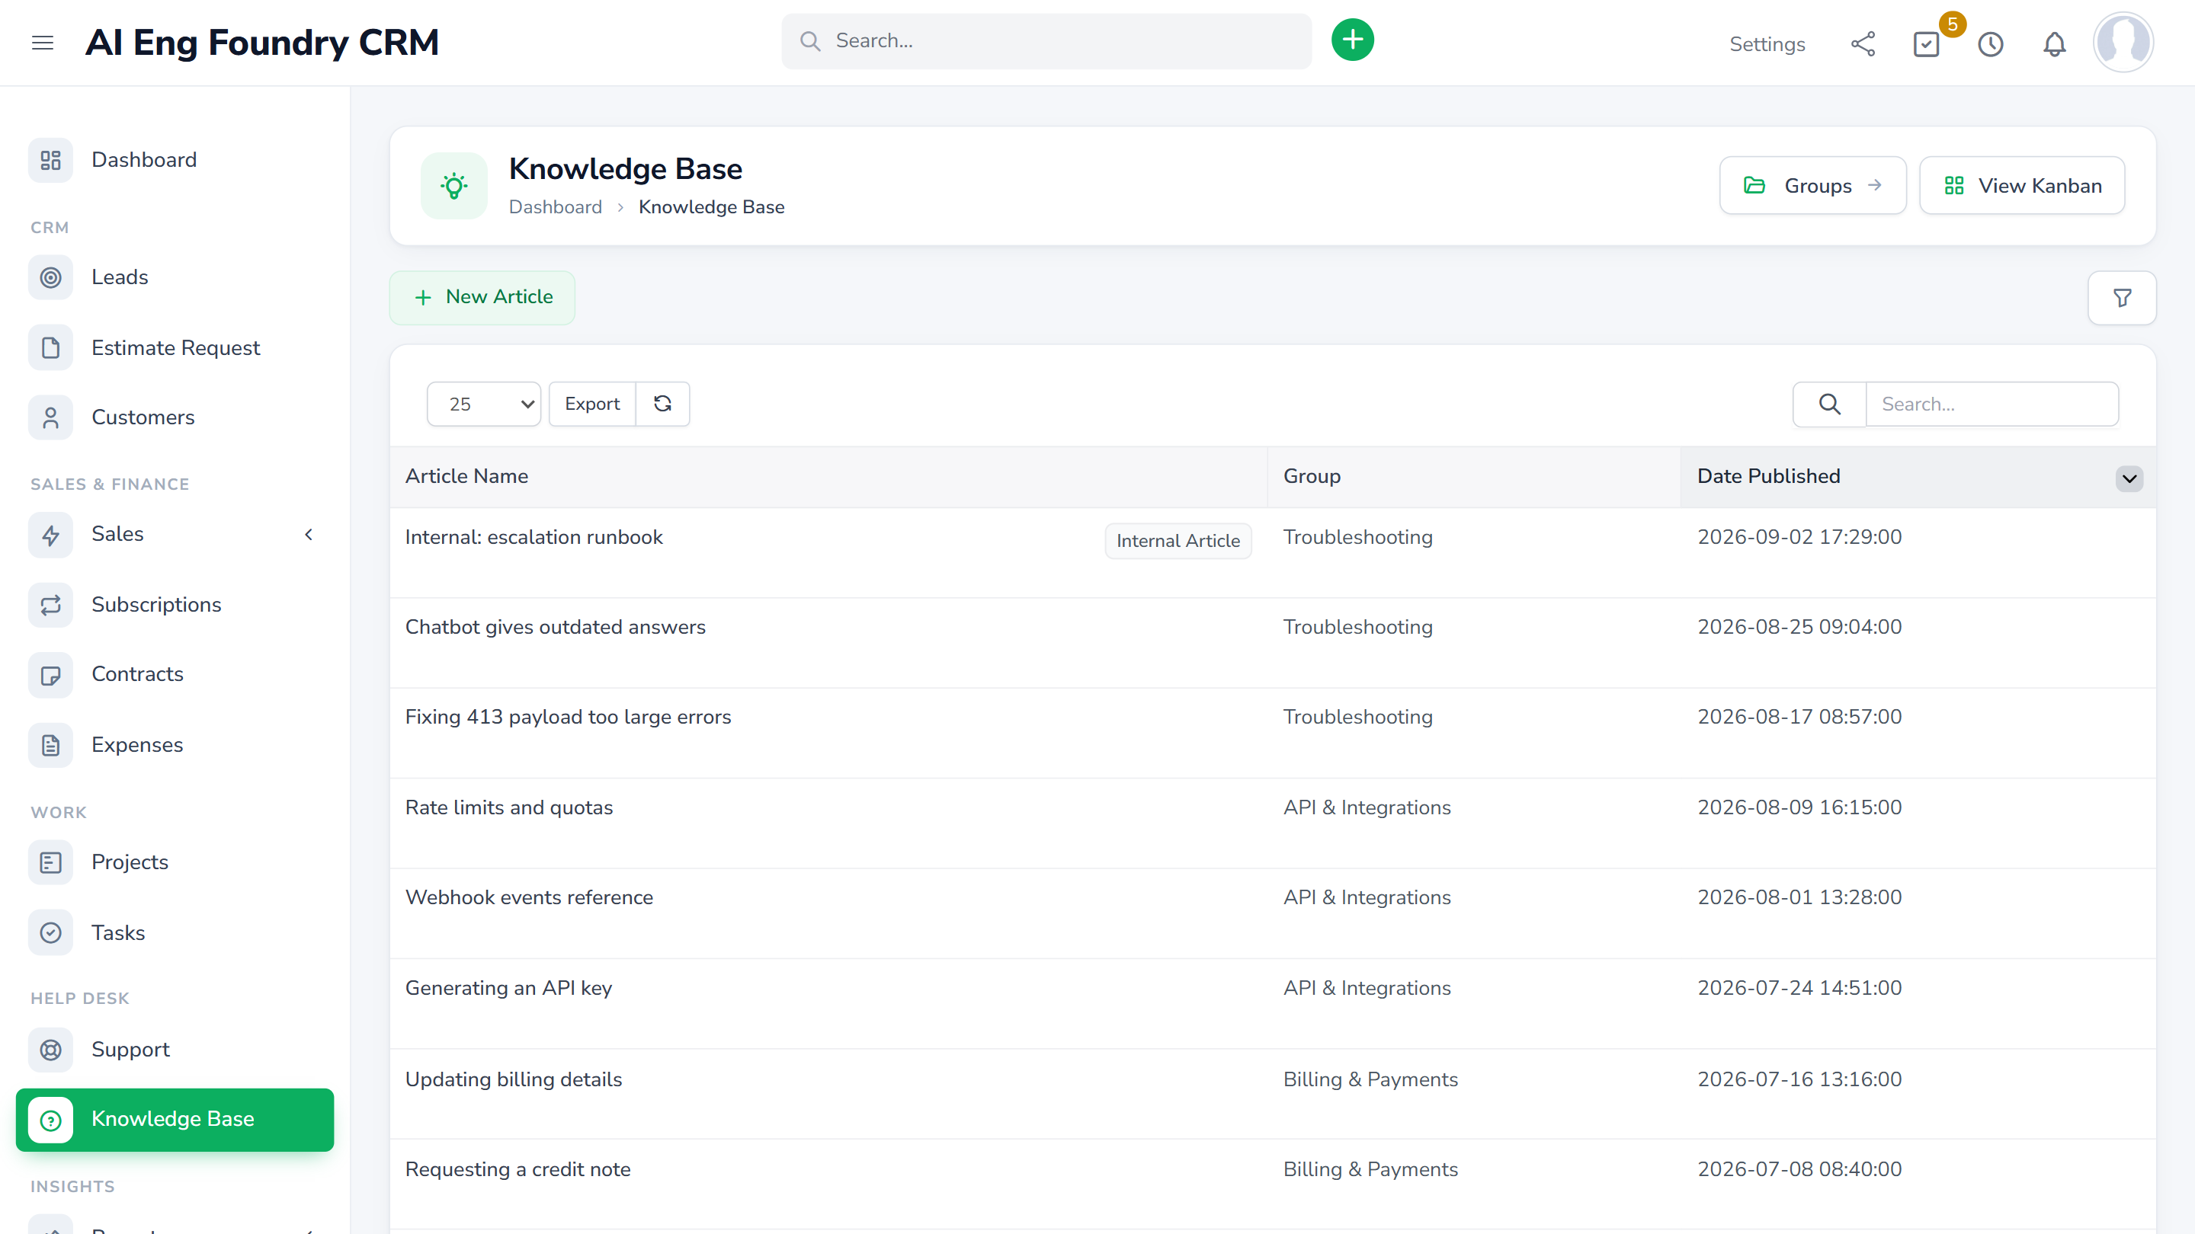The width and height of the screenshot is (2195, 1234).
Task: Open the notifications bell
Action: click(2055, 44)
